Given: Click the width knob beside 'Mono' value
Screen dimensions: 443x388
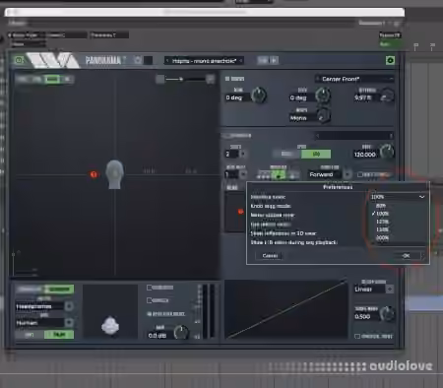Looking at the screenshot, I should pos(324,116).
